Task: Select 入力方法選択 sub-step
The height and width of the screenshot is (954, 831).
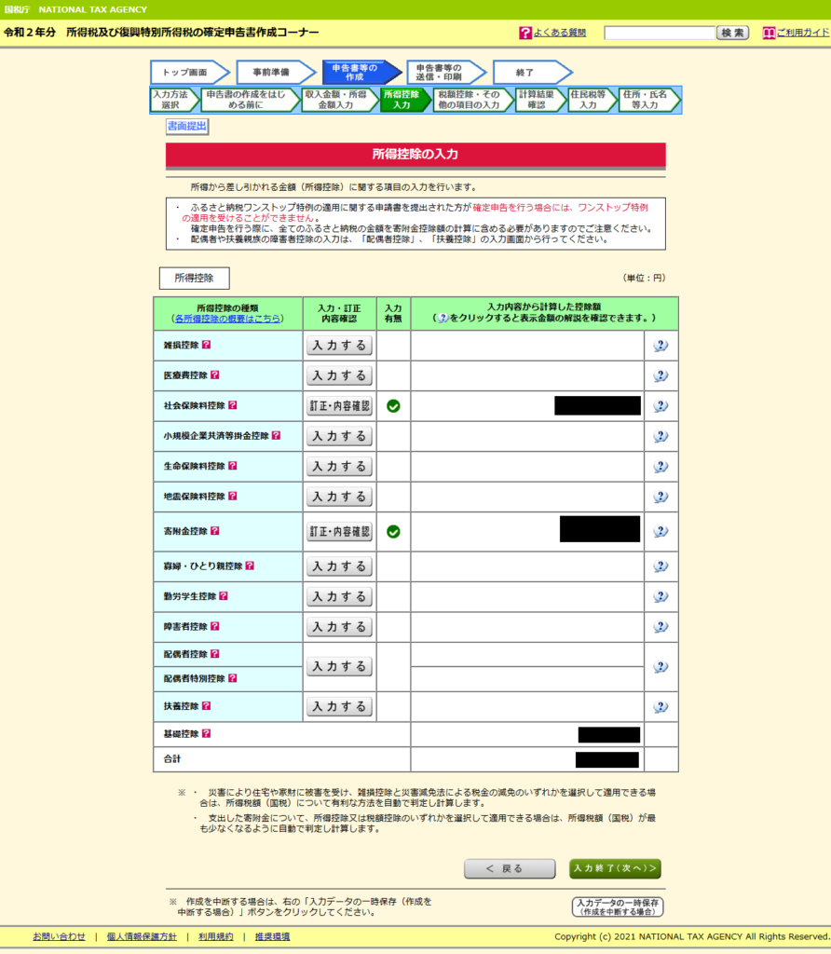Action: point(174,100)
